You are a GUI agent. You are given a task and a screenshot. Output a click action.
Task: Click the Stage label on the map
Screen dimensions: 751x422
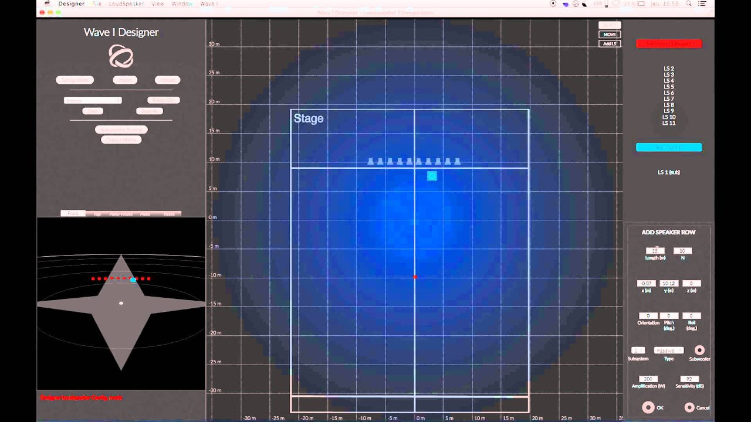click(309, 118)
